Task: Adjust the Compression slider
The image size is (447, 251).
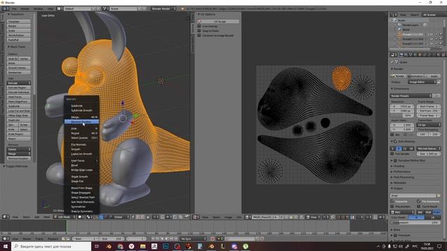Action: 415,223
